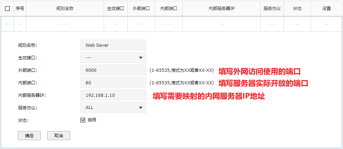The width and height of the screenshot is (343, 149).
Task: Click the 外部端口 field containing 9000
Action: coord(113,70)
